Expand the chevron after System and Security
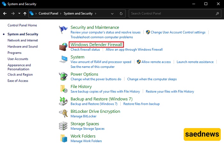224x144 pixels. click(x=96, y=13)
